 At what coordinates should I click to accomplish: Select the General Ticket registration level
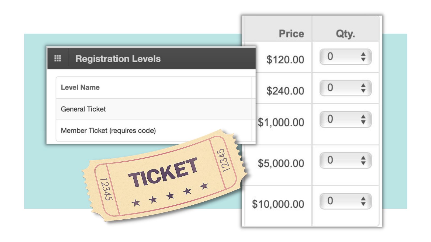click(x=84, y=109)
